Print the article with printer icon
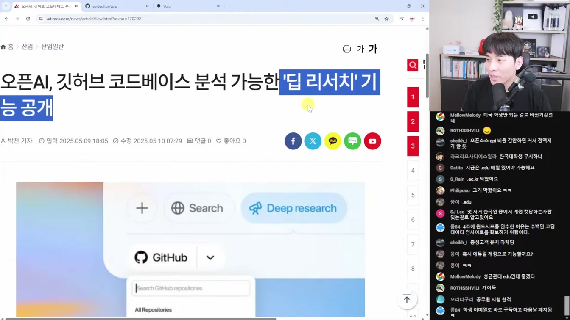 347,49
